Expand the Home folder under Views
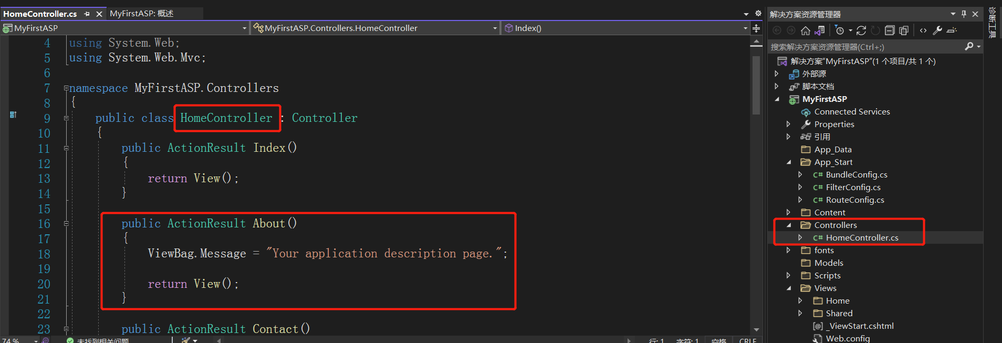Screen dimensions: 1002x343 pyautogui.click(x=800, y=301)
